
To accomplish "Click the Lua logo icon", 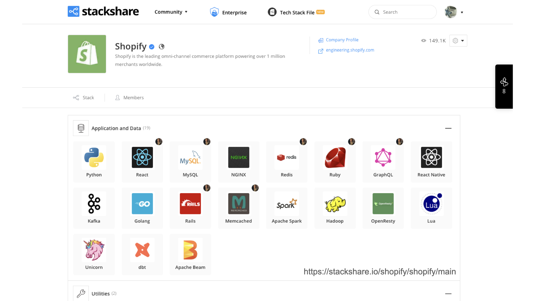I will [431, 204].
